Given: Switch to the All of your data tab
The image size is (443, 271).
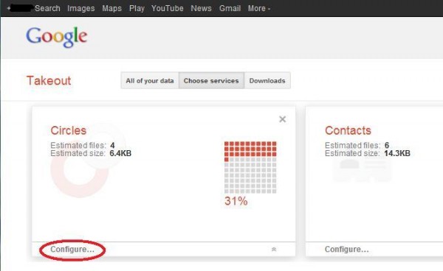Looking at the screenshot, I should click(150, 80).
